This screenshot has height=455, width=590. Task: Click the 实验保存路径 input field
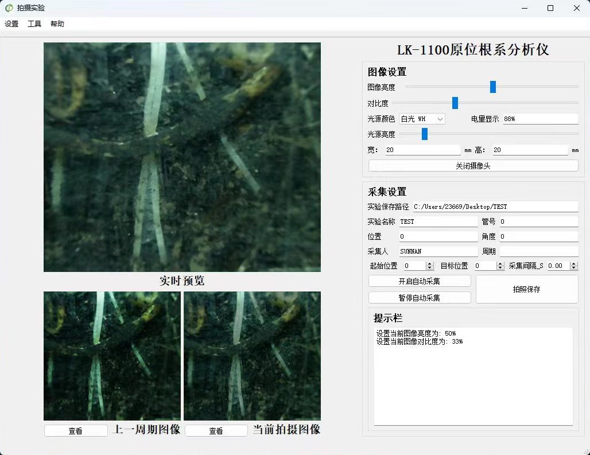[494, 207]
